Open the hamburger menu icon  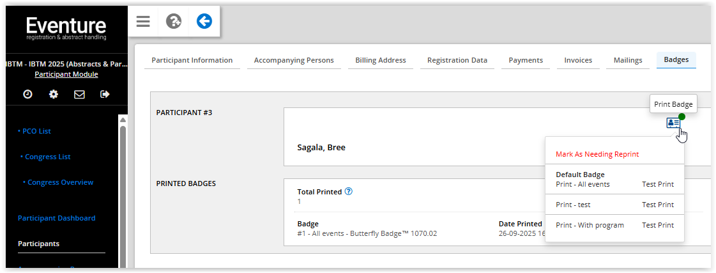[x=143, y=22]
